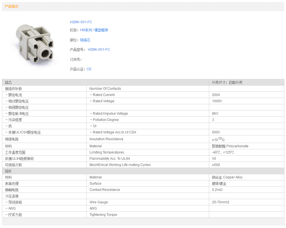
Task: Click the H2MK-001-FC link beside 产品型号
Action: point(99,50)
